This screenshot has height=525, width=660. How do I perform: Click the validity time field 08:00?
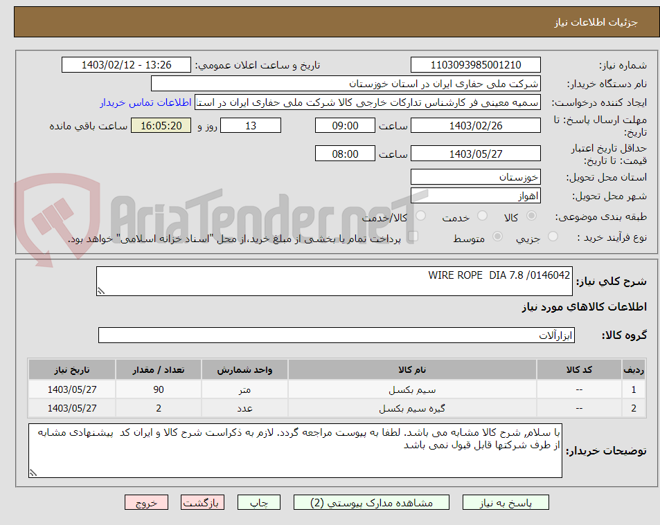pos(345,154)
